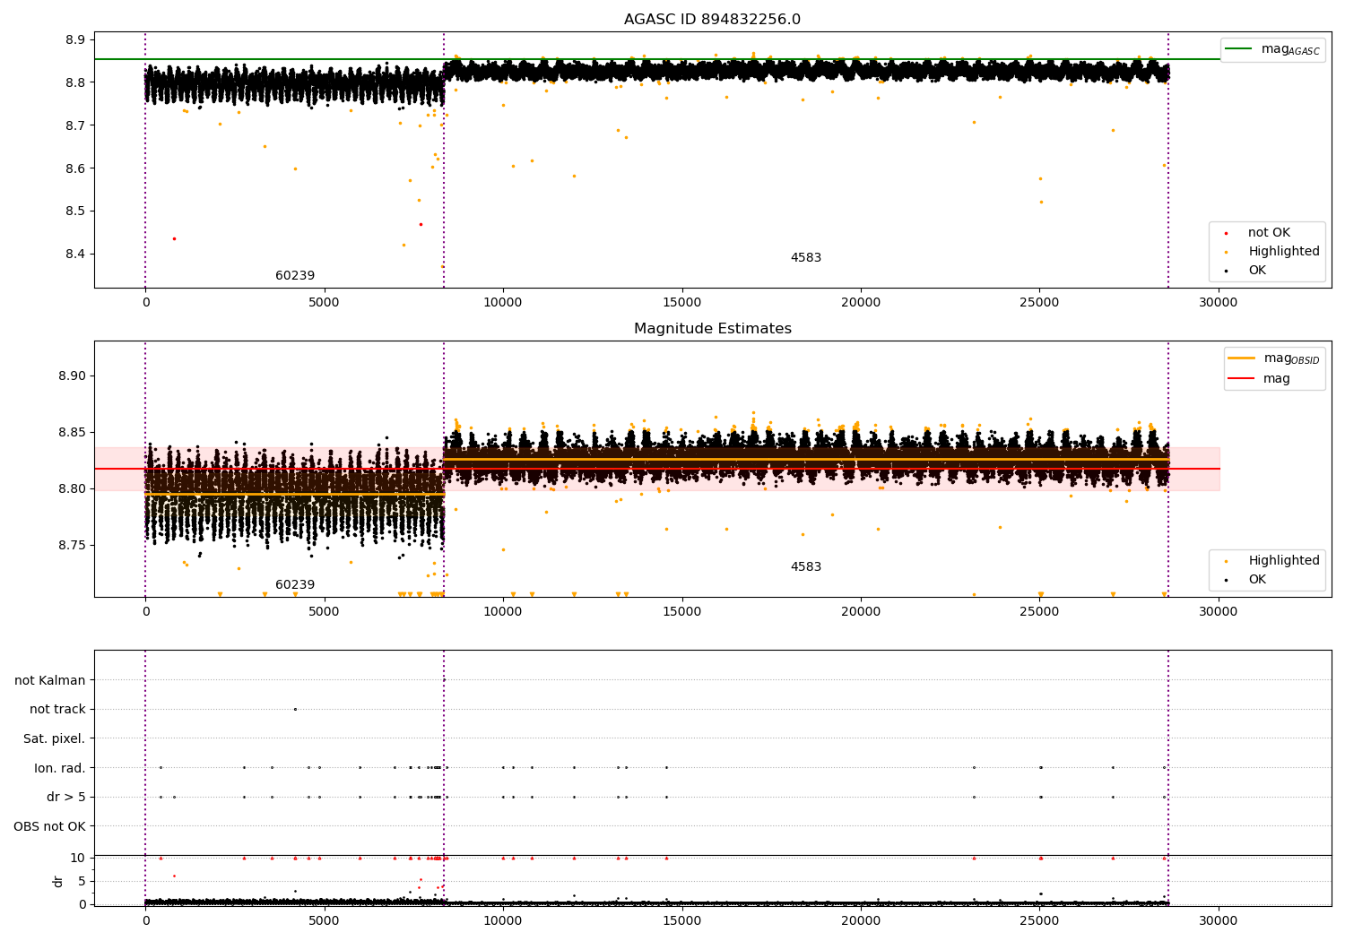Select "Highlighted" legend entry in Magnitude Estimates plot
This screenshot has width=1345, height=941.
point(1284,561)
